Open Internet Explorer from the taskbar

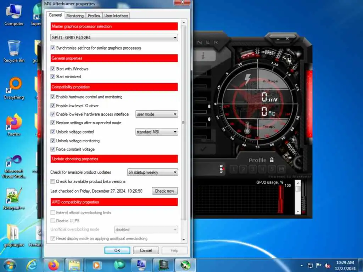pos(32,265)
